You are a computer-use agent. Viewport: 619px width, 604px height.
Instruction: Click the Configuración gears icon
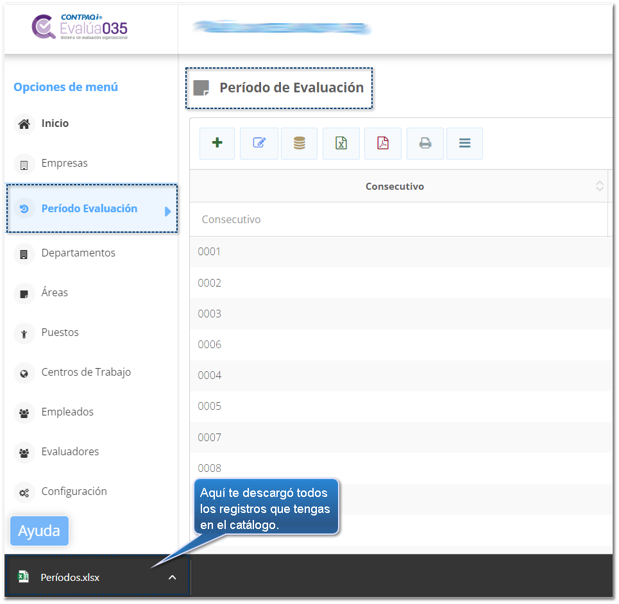24,492
